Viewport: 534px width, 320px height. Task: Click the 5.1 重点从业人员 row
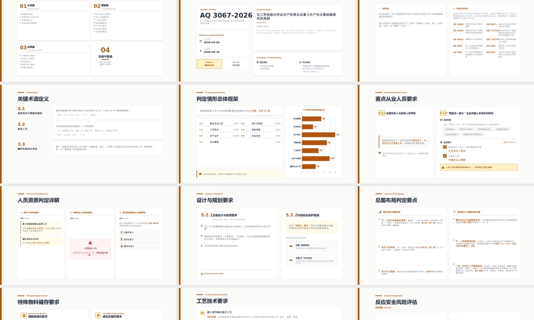tap(219, 123)
